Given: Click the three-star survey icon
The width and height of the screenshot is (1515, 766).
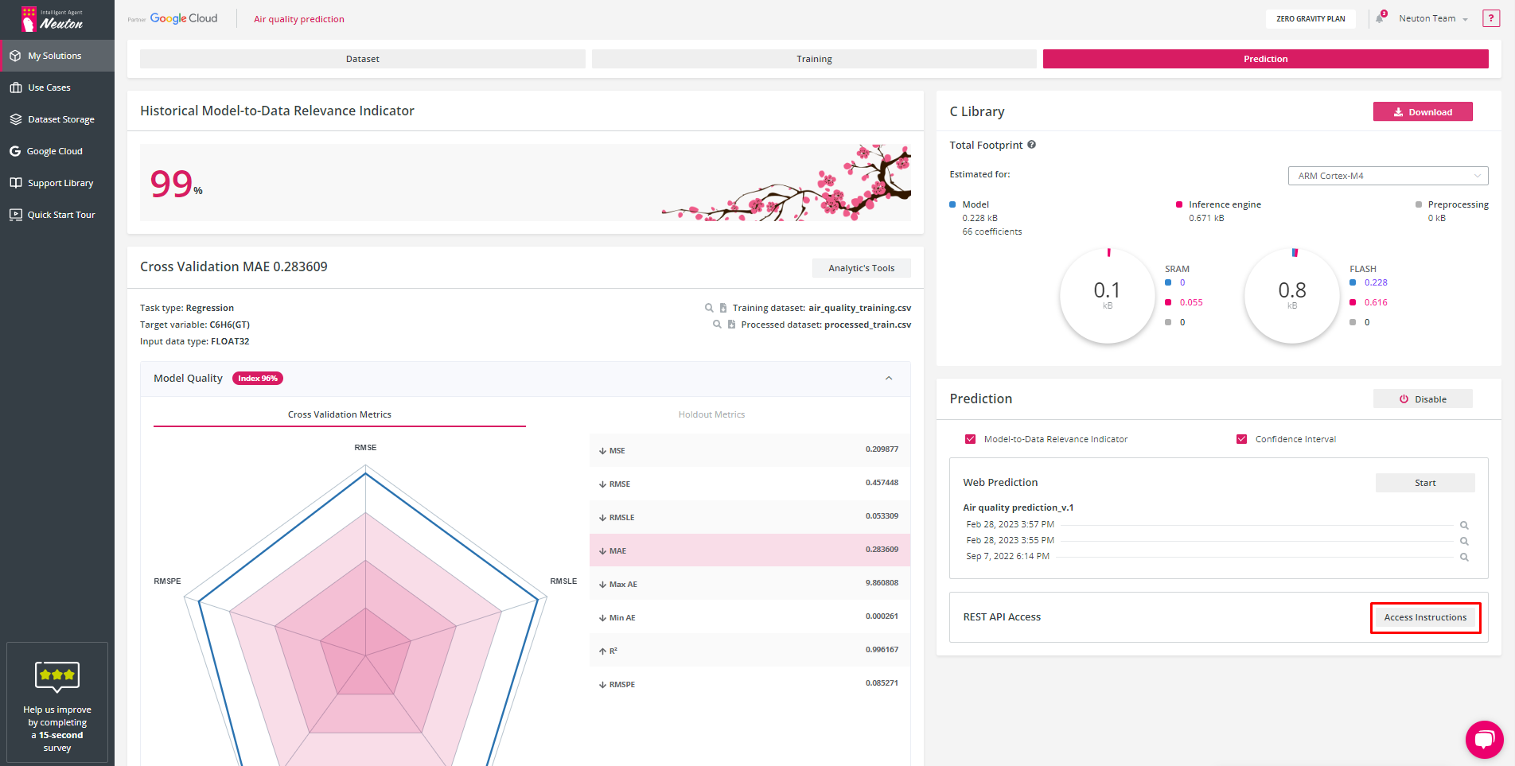Looking at the screenshot, I should pyautogui.click(x=57, y=676).
